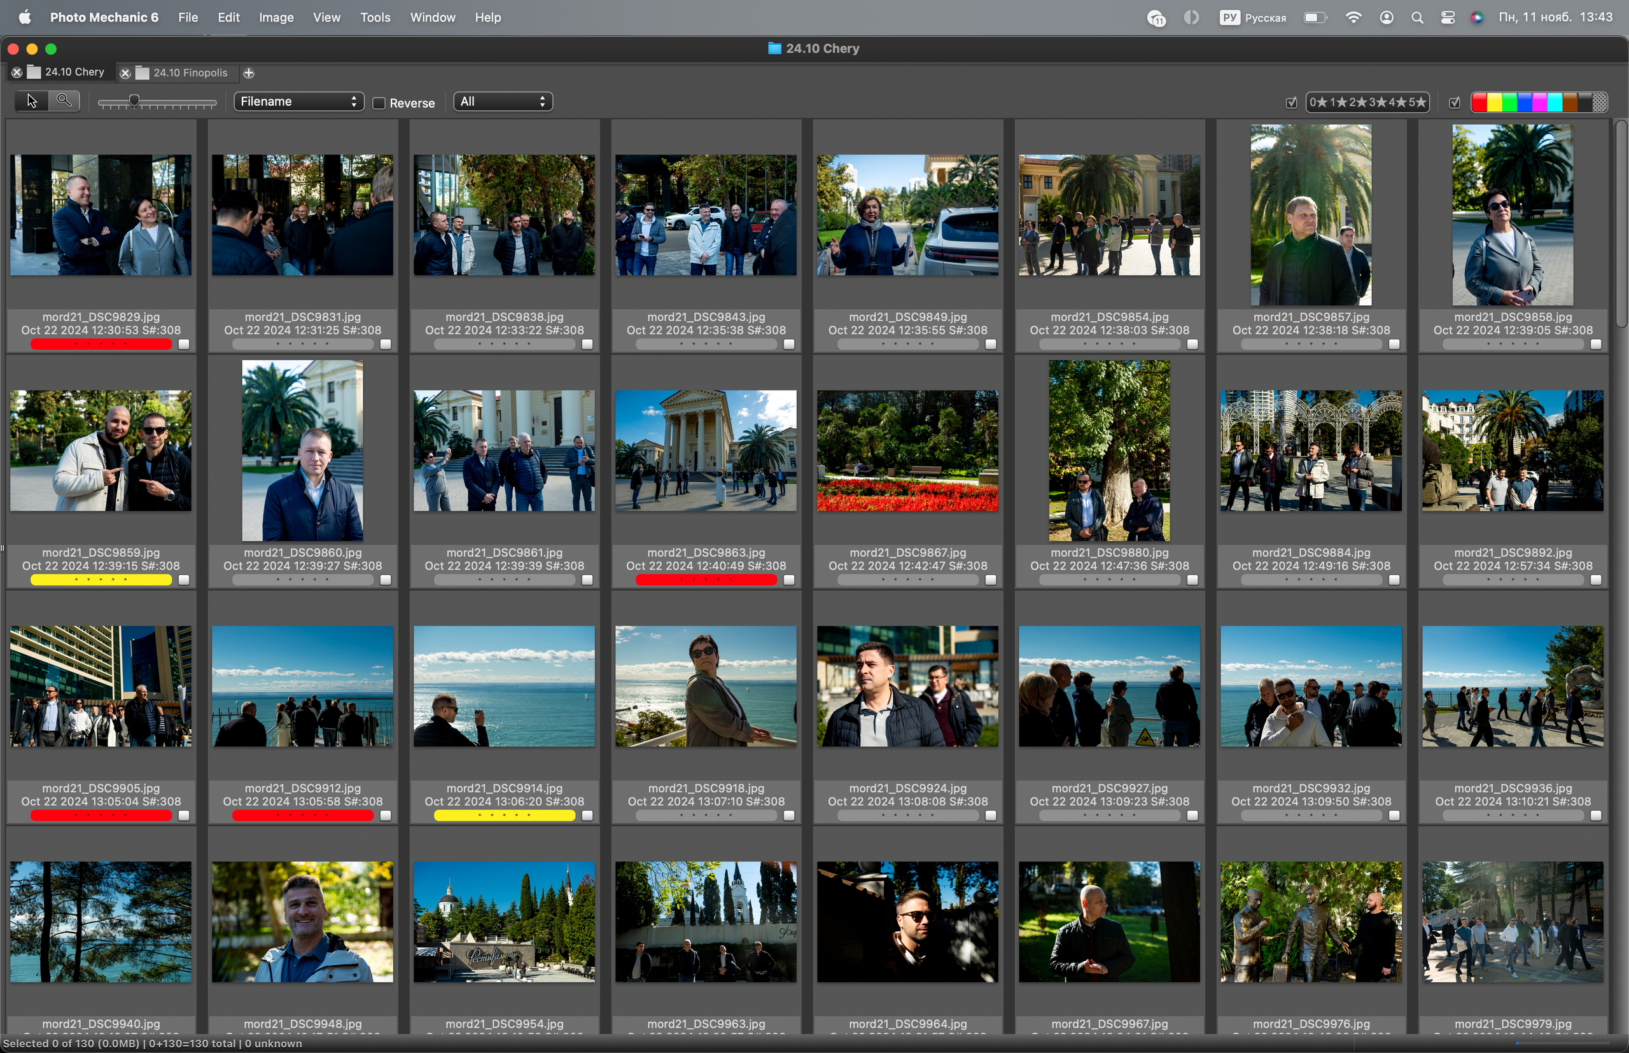The height and width of the screenshot is (1053, 1629).
Task: Expand the All filter dropdown
Action: 503,101
